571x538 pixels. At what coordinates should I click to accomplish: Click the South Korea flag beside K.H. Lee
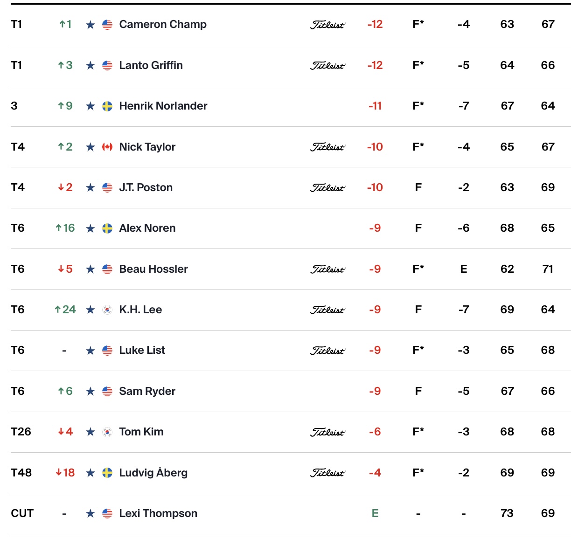point(107,310)
